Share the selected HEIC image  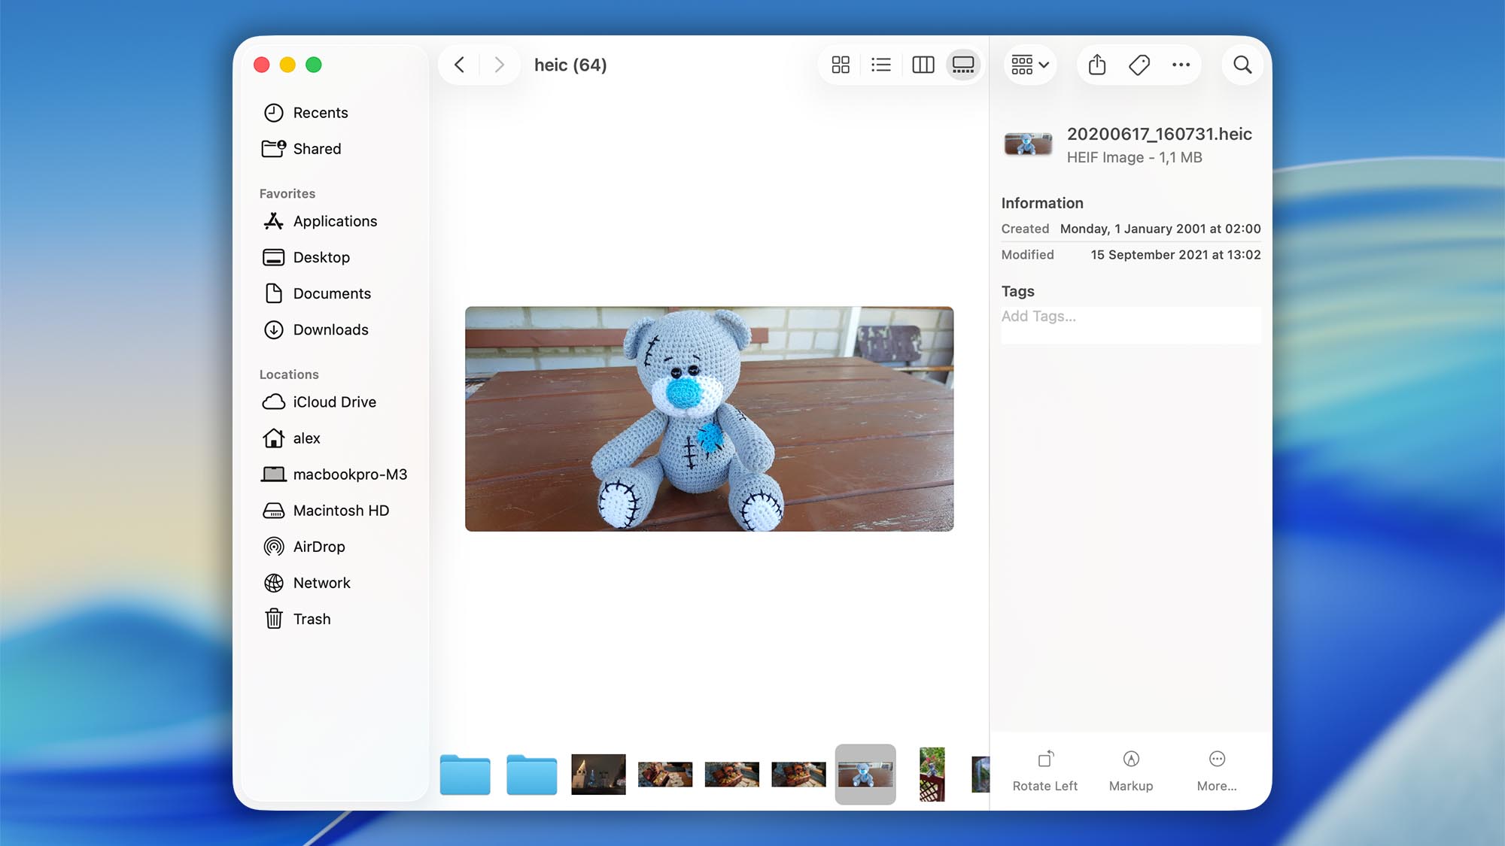[x=1096, y=65]
